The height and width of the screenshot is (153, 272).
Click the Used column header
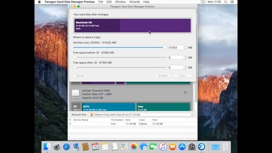(142, 120)
